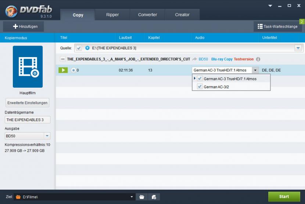This screenshot has height=204, width=305.
Task: Click the green play preview button
Action: coord(63,70)
